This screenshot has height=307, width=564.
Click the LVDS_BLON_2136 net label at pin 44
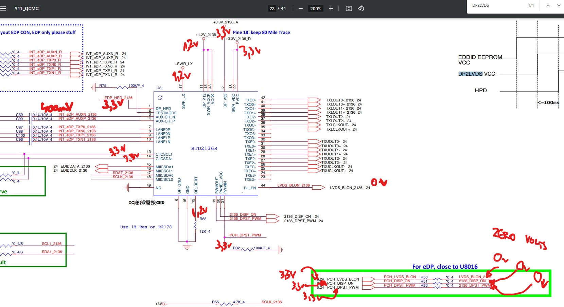tap(294, 185)
